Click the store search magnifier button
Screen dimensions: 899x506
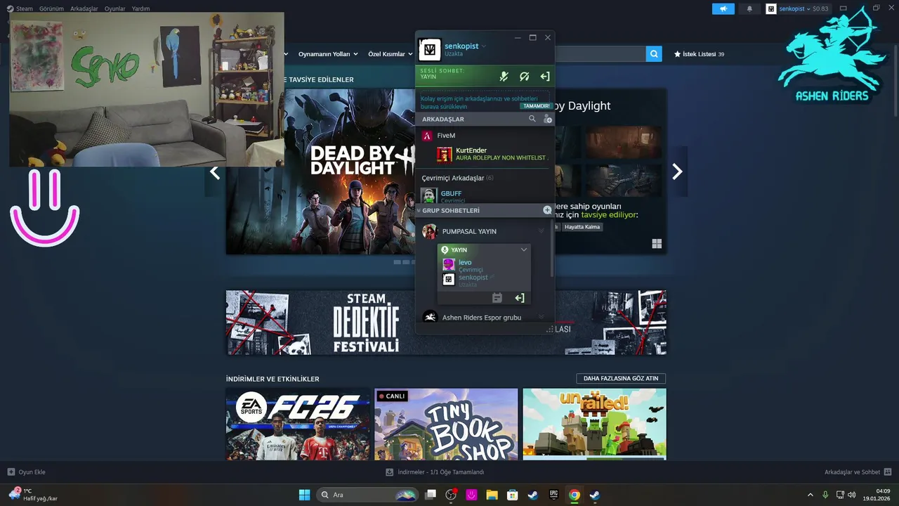click(654, 54)
